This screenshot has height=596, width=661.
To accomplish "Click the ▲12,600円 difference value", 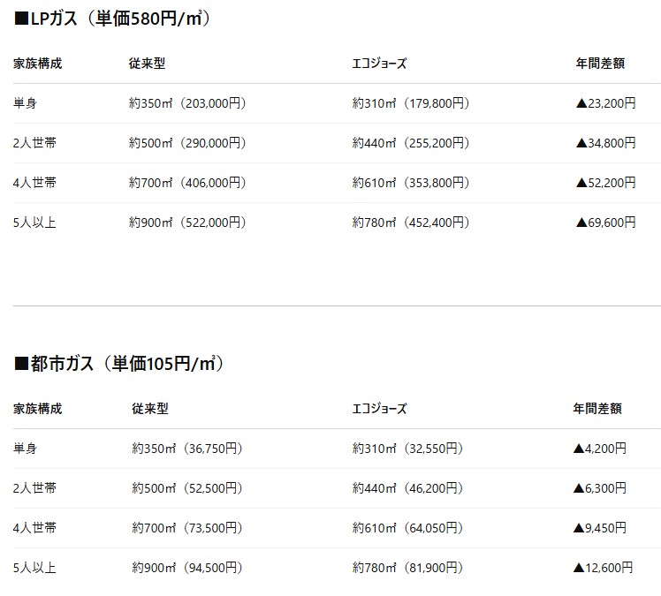I will coord(604,568).
